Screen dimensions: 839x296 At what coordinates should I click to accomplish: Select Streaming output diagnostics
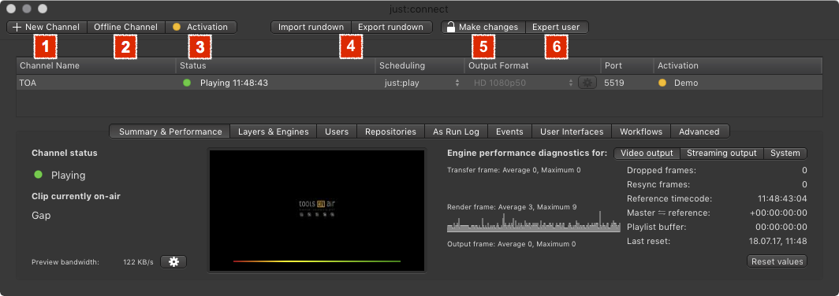coord(722,154)
